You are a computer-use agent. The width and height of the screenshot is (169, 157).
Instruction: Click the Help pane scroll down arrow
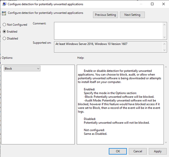166,142
